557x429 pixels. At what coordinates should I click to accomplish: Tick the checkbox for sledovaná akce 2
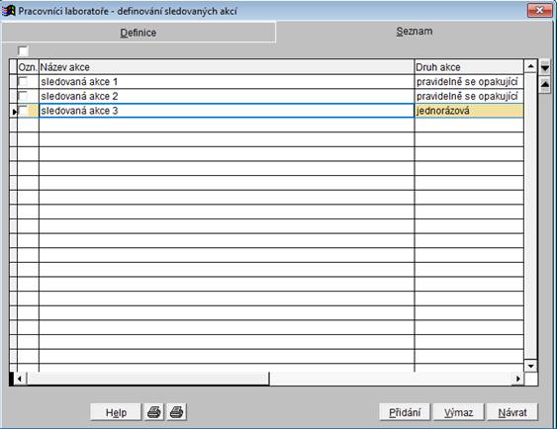coord(23,96)
